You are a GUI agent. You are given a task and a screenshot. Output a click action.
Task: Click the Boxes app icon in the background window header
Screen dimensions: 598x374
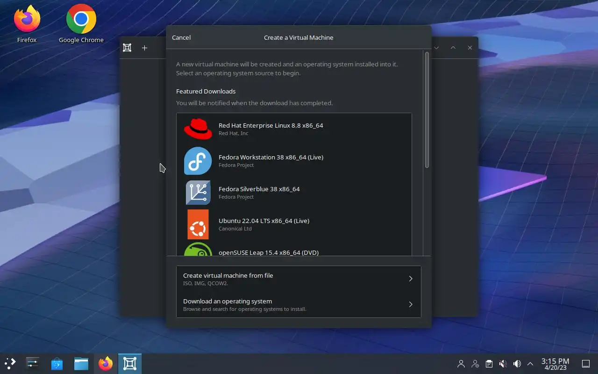(x=127, y=48)
